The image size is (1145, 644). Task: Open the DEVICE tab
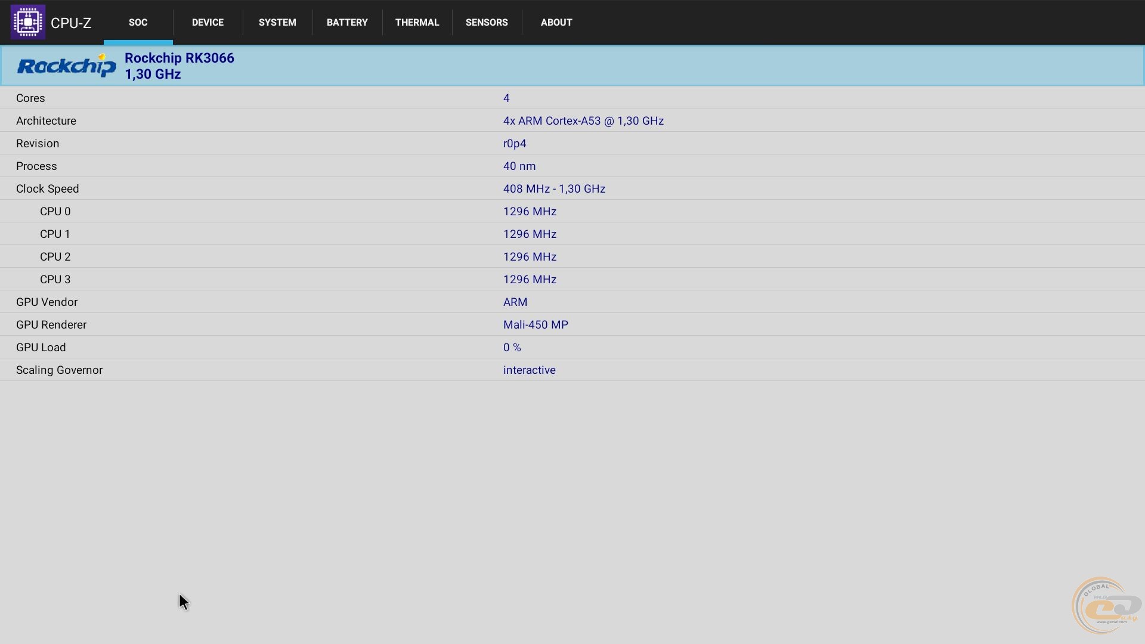[208, 22]
